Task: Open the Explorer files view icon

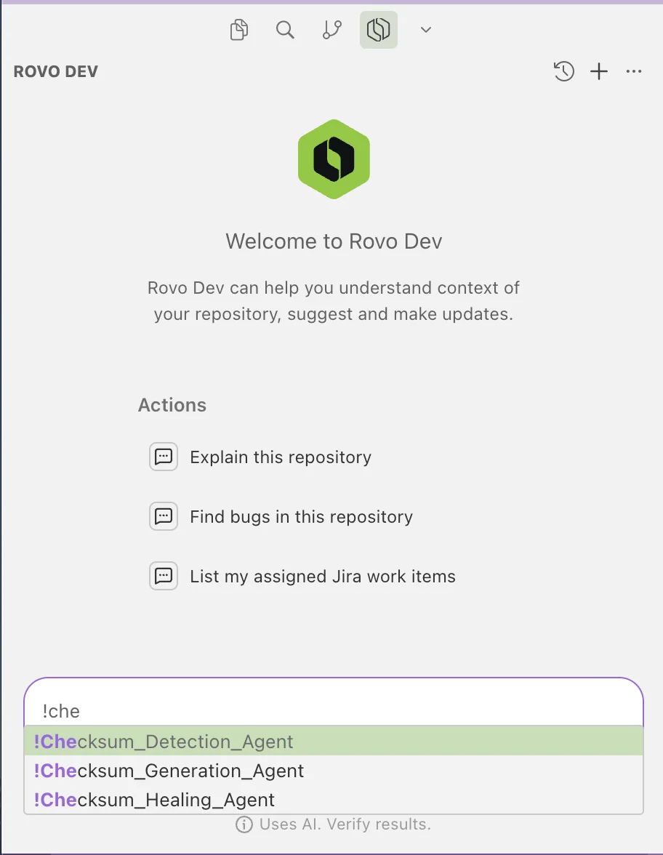Action: coord(238,29)
